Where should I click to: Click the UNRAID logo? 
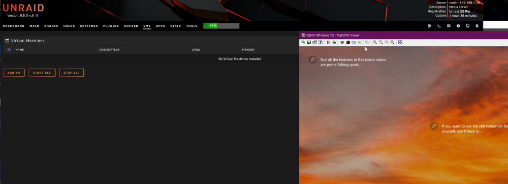pos(23,8)
